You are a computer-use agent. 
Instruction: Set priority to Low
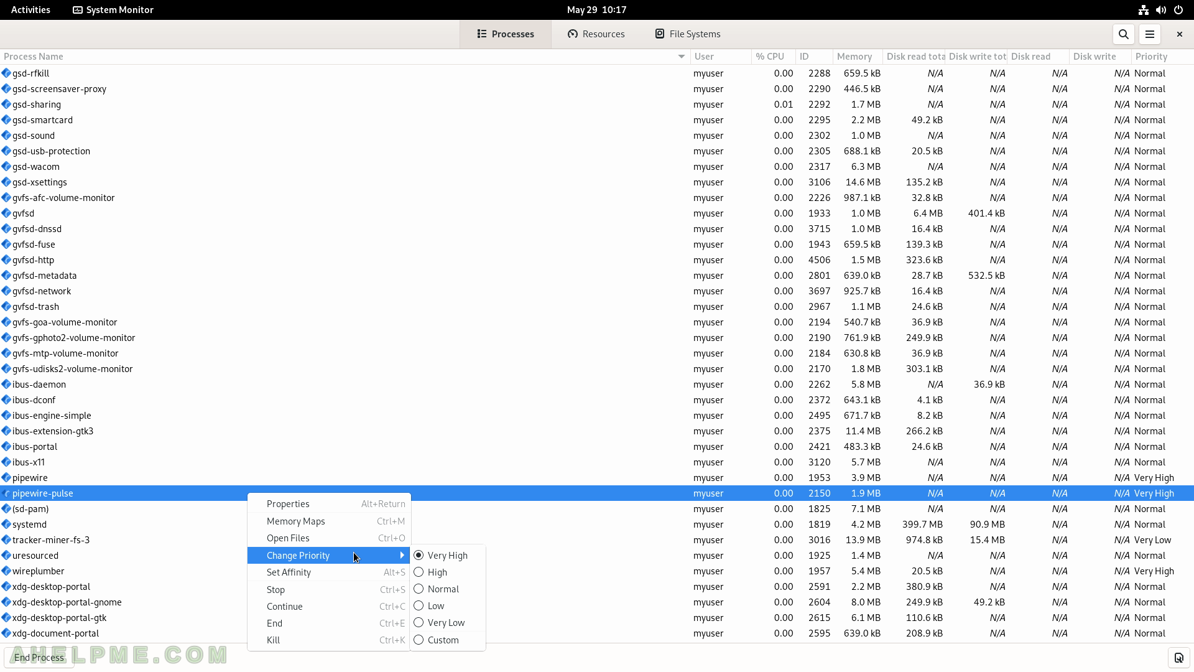click(448, 606)
